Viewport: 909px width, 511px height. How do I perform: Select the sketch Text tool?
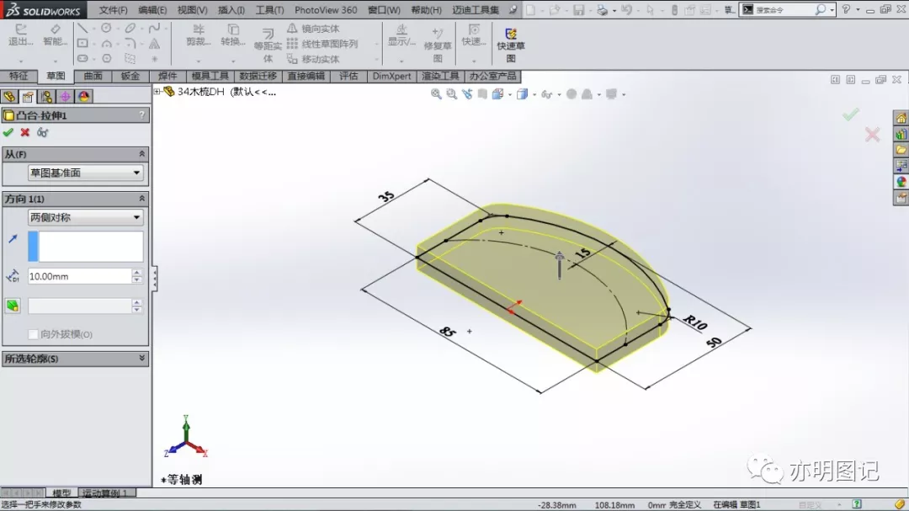pyautogui.click(x=154, y=44)
